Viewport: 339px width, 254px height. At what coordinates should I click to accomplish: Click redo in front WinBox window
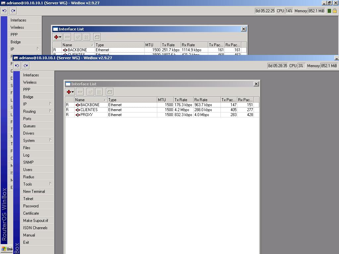pos(26,66)
